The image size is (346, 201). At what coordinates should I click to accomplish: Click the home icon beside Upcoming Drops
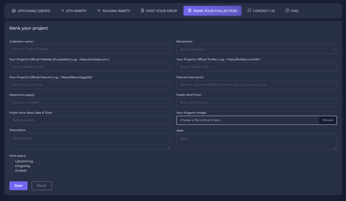coord(14,11)
